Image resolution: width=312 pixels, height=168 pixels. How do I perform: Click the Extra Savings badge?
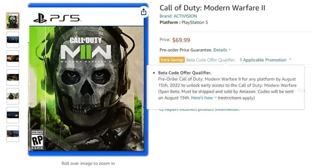172,60
